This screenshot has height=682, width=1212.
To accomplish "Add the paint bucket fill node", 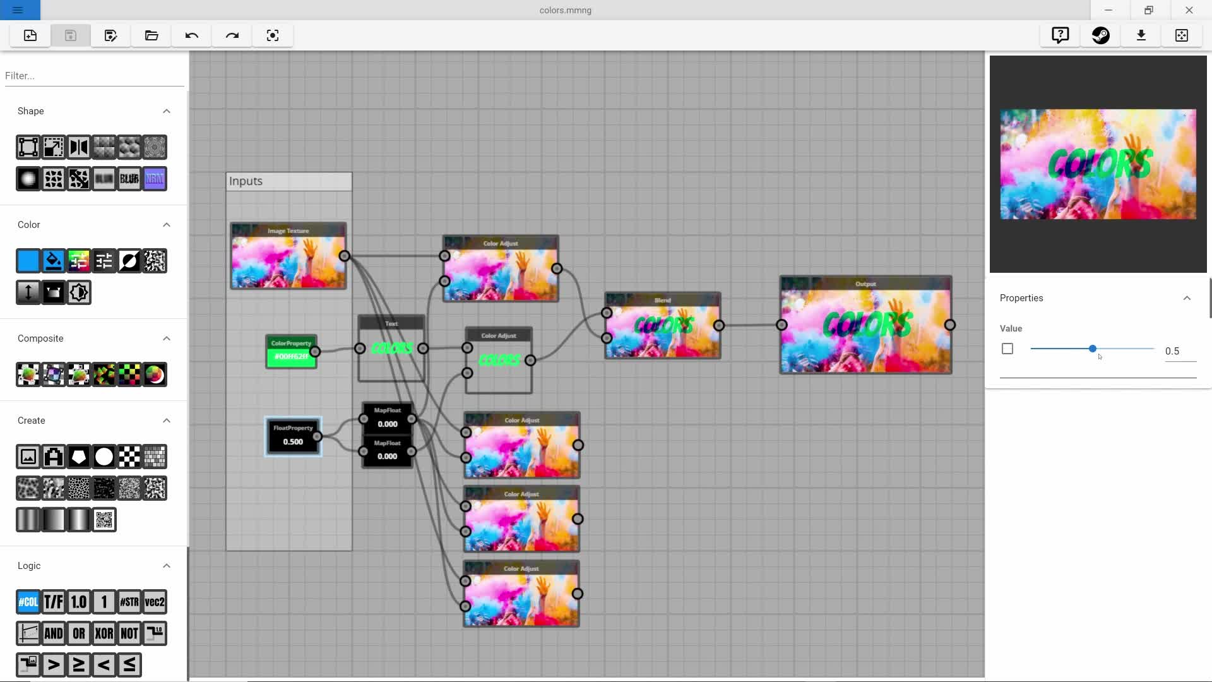I will (54, 261).
